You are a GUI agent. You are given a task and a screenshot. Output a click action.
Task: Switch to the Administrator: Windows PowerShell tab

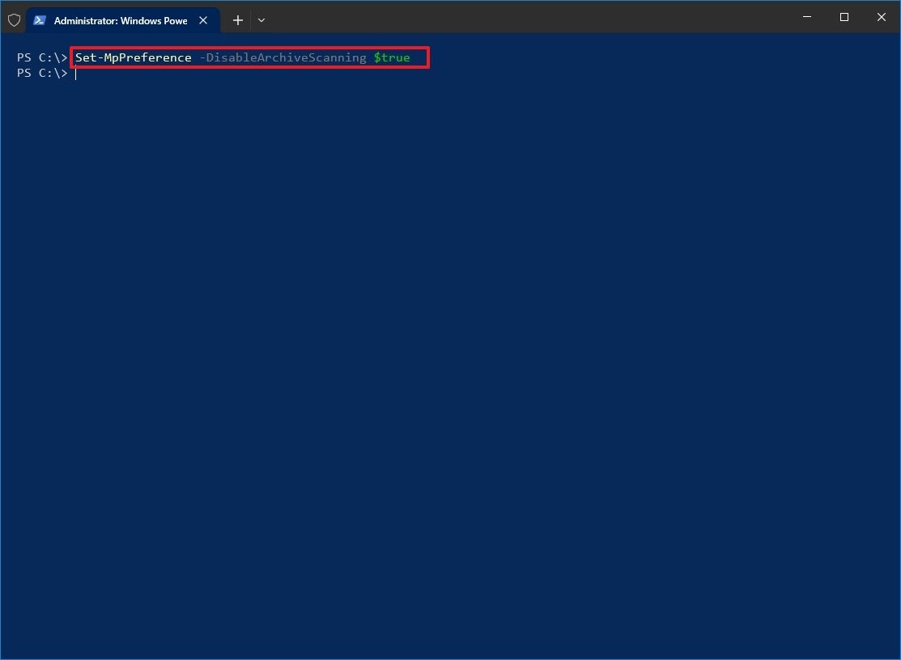pyautogui.click(x=121, y=20)
